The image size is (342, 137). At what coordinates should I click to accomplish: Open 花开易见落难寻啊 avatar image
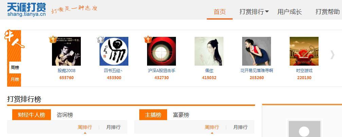click(256, 51)
